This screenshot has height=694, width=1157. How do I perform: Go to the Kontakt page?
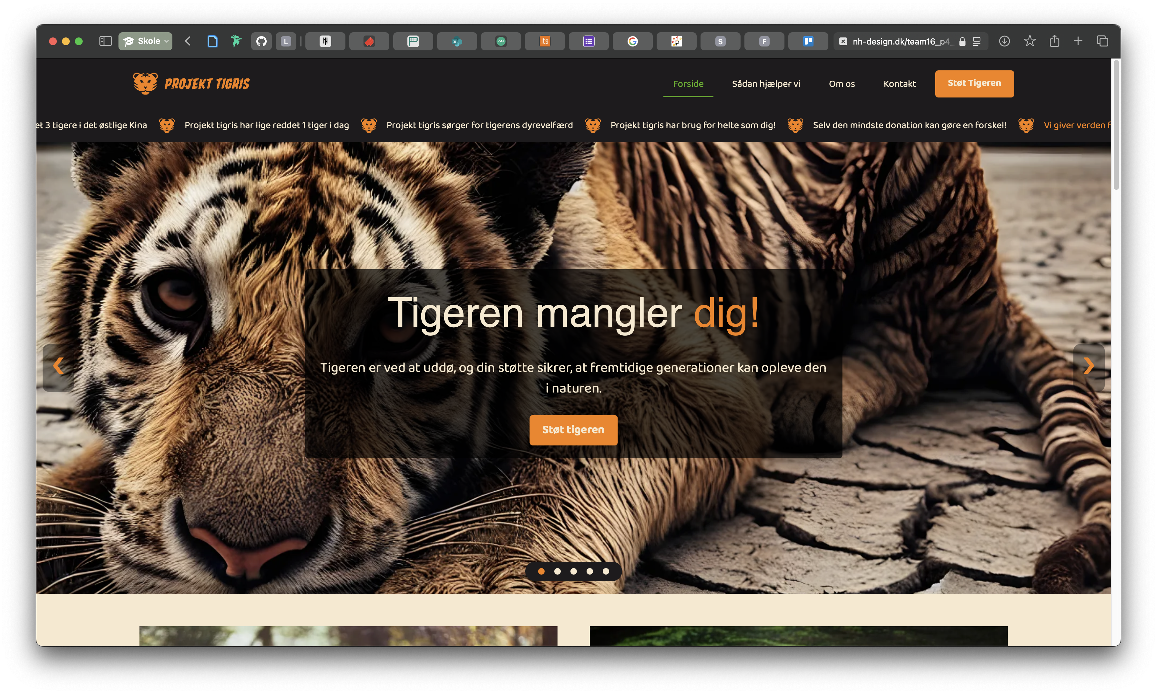(899, 84)
